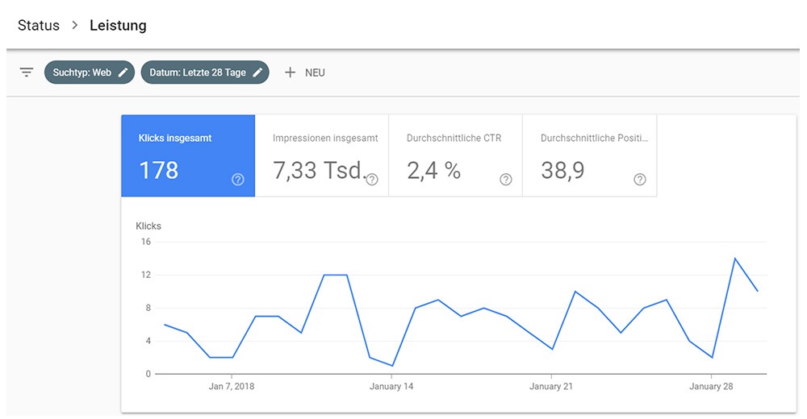Edit the Datum: Letzte 28 Tage pencil
The image size is (807, 419).
(258, 73)
